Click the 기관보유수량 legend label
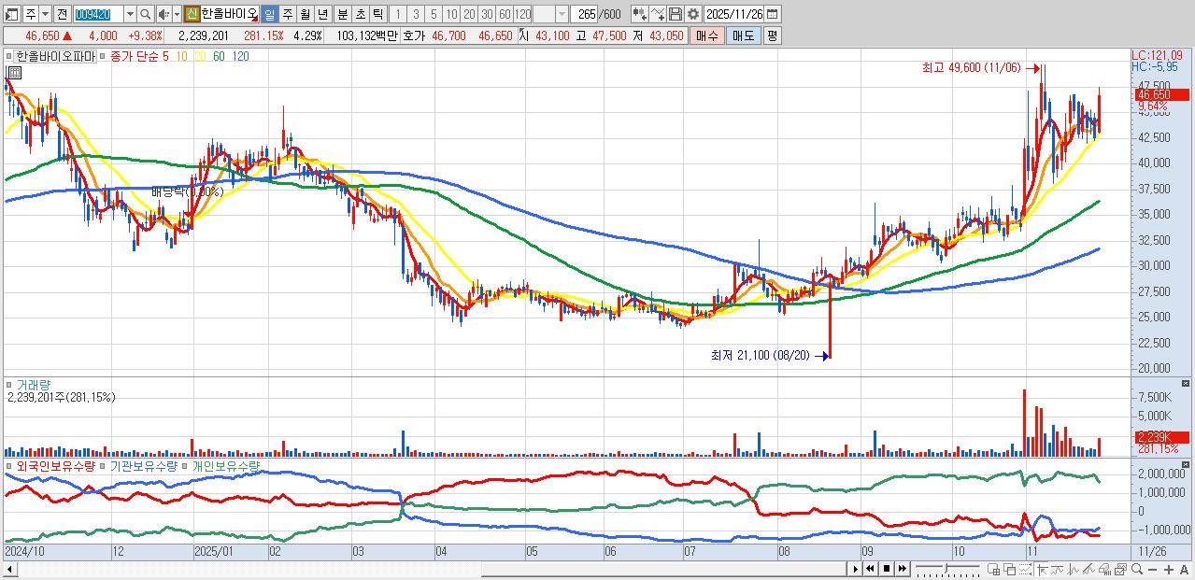The width and height of the screenshot is (1195, 580). pos(143,465)
